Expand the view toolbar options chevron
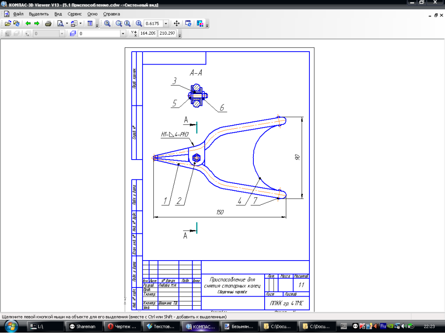 [207, 26]
